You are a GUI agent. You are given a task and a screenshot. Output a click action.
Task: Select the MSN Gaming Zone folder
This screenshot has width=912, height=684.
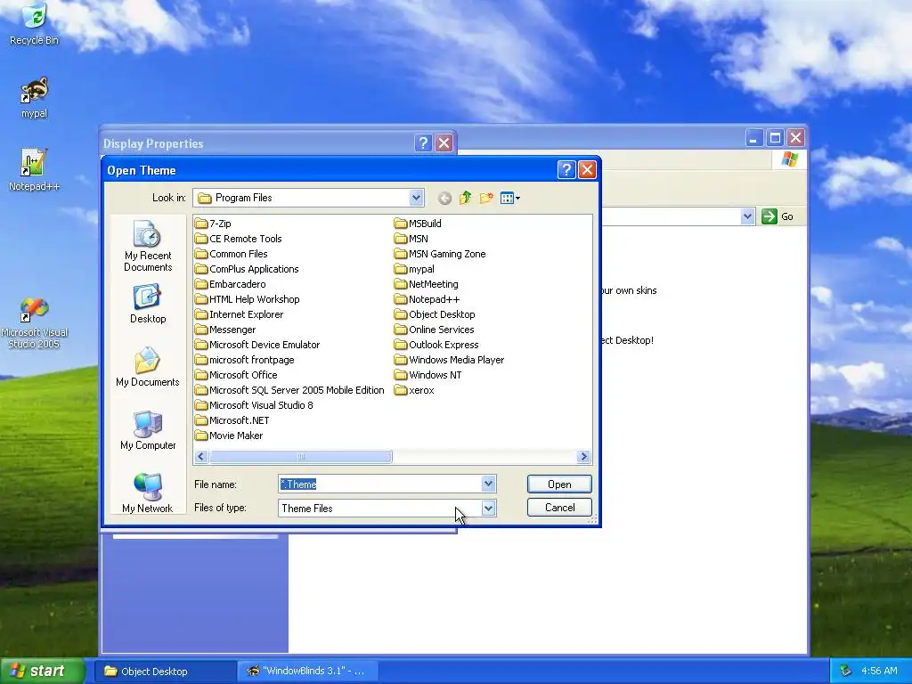440,254
